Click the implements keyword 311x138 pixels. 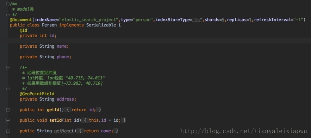tap(71, 25)
